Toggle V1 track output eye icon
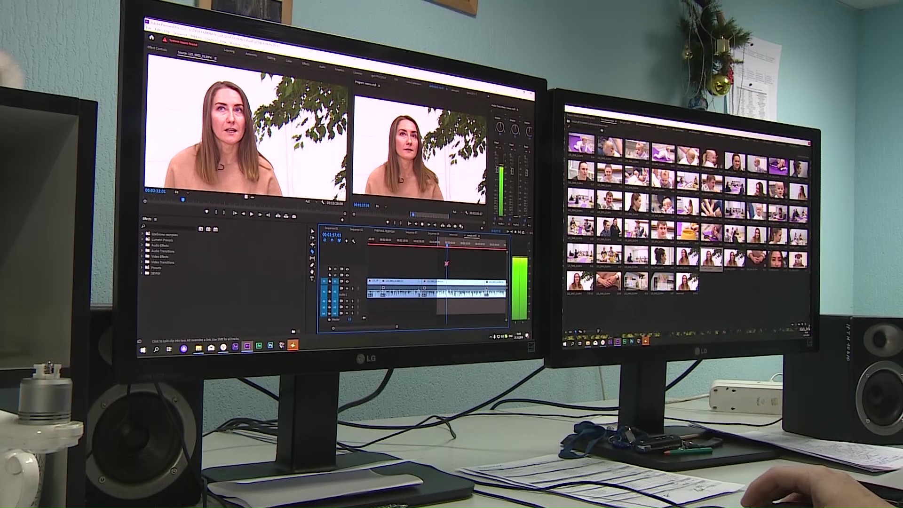The image size is (903, 508). click(x=347, y=282)
